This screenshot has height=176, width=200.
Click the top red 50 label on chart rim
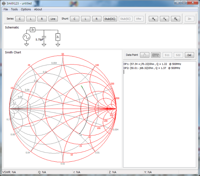coord(62,54)
